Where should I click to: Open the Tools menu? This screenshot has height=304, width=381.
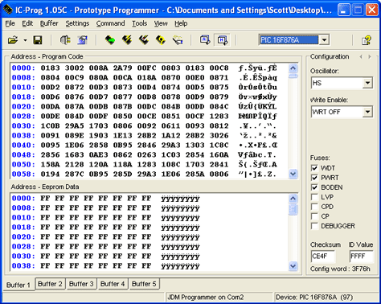tap(140, 23)
